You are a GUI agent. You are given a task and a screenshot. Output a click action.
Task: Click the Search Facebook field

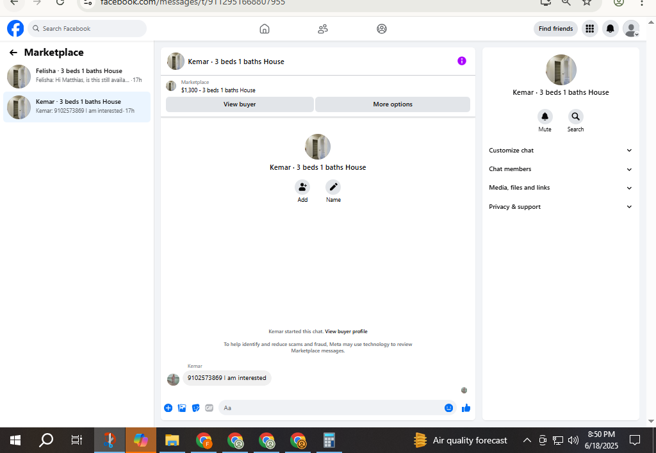[x=87, y=28]
